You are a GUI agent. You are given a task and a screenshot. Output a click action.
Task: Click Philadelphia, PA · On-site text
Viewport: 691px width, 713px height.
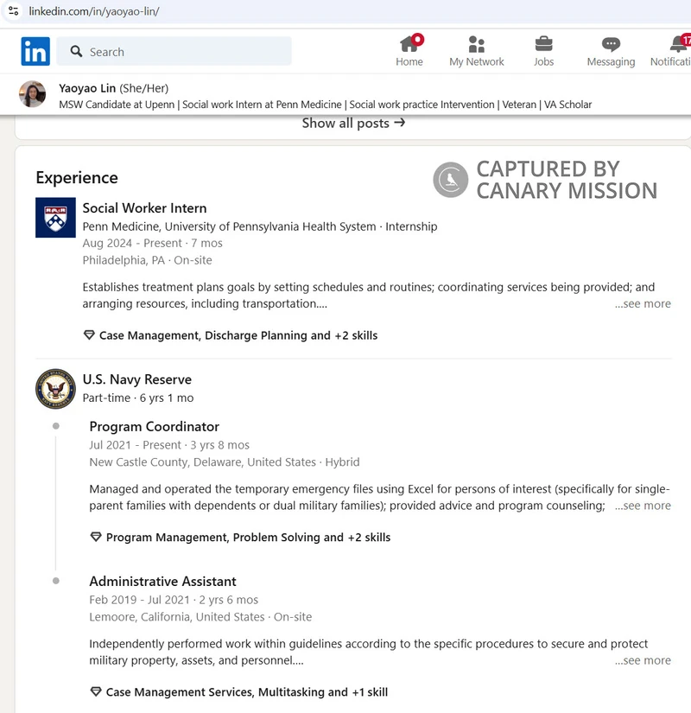click(148, 260)
